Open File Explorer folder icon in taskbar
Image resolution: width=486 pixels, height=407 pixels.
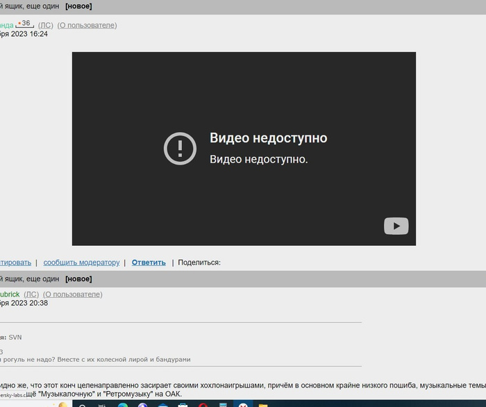(263, 404)
